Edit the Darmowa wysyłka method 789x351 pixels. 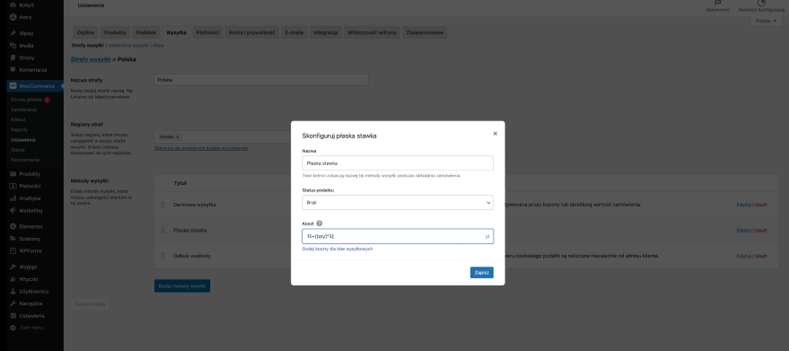coord(744,205)
